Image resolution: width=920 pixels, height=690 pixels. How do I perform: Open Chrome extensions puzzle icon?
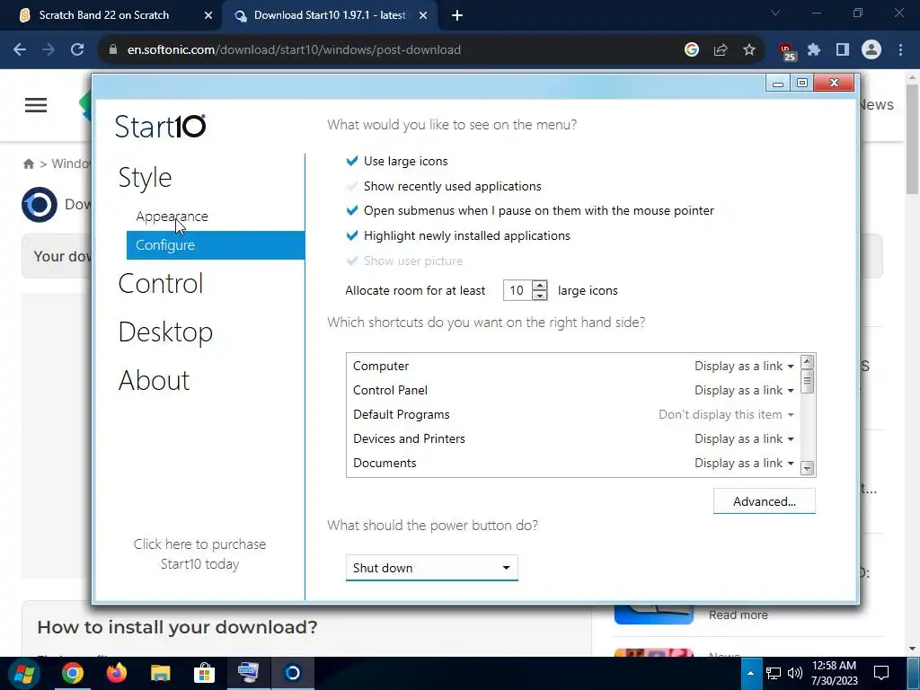click(x=814, y=50)
